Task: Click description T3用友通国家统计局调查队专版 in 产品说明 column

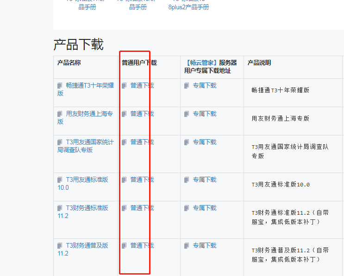Action: tap(290, 151)
